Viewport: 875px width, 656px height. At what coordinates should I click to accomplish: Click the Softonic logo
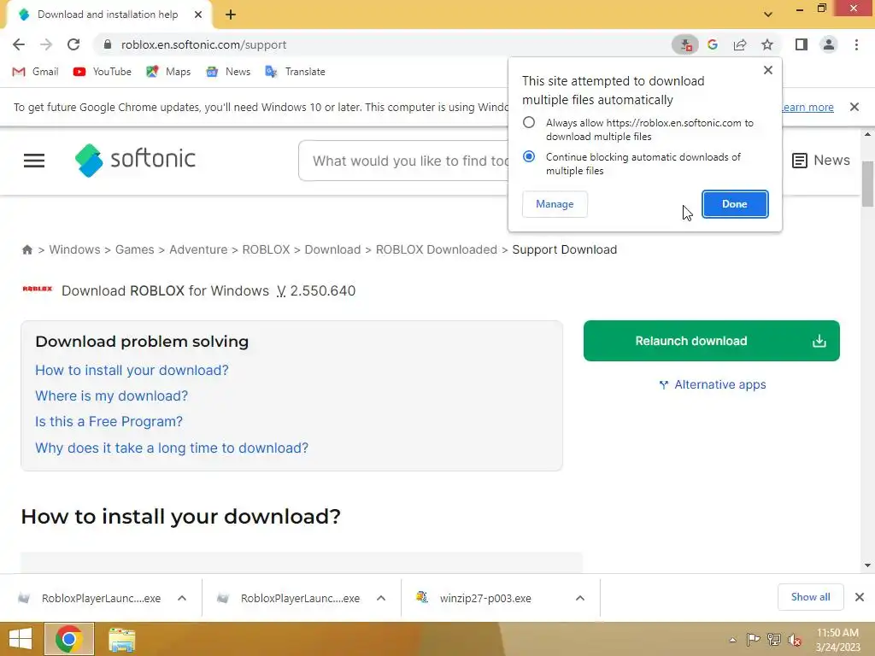[135, 160]
